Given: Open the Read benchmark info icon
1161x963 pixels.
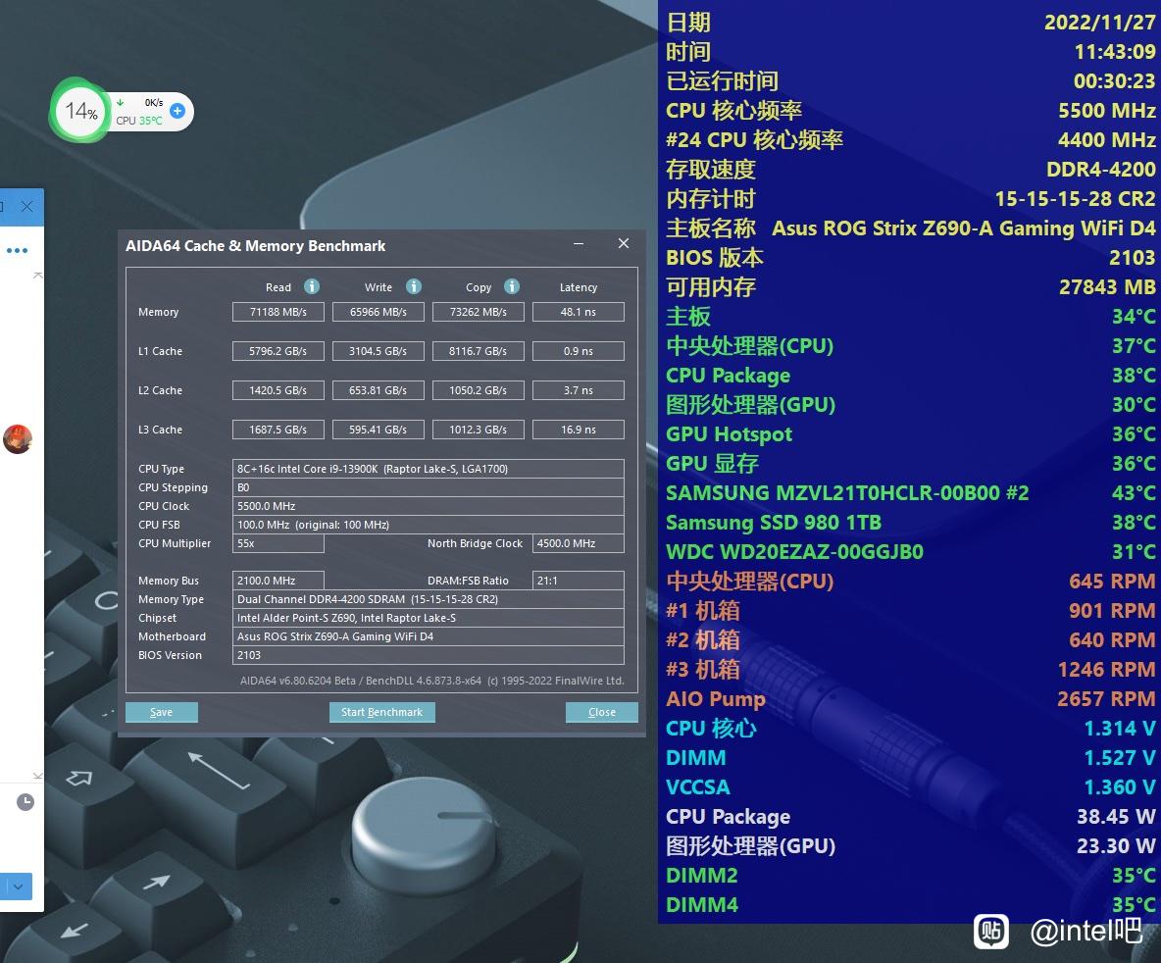Looking at the screenshot, I should 312,286.
